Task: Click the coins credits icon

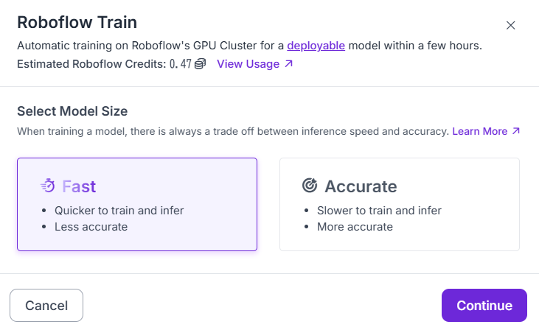Action: [200, 64]
